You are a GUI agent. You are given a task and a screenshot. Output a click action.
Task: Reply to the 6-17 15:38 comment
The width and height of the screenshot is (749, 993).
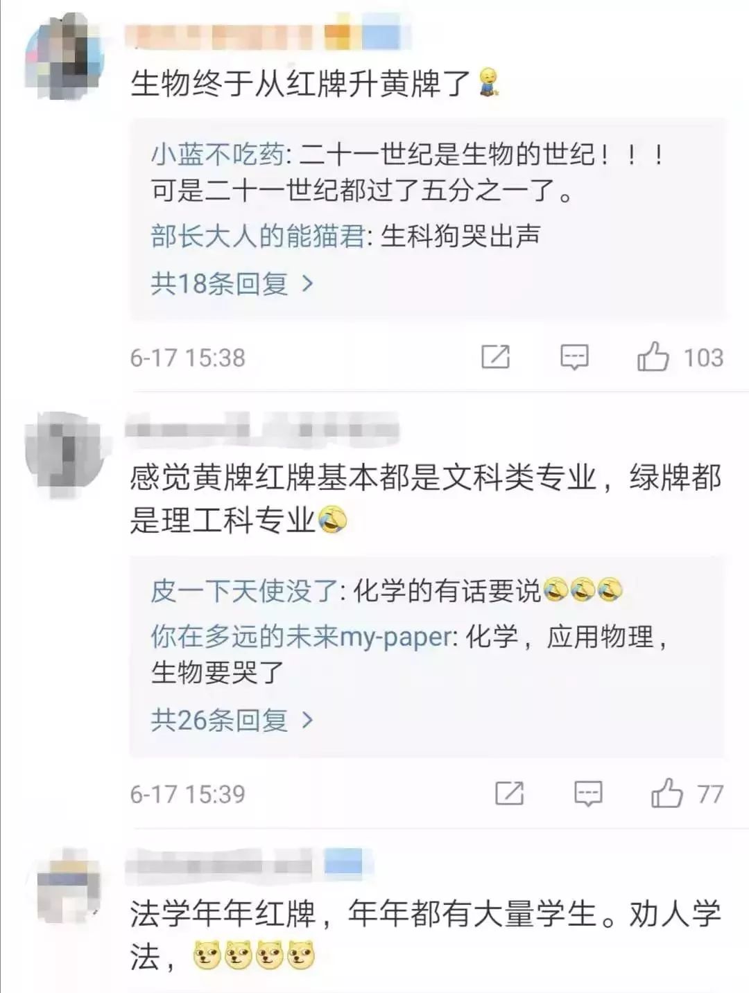point(574,358)
